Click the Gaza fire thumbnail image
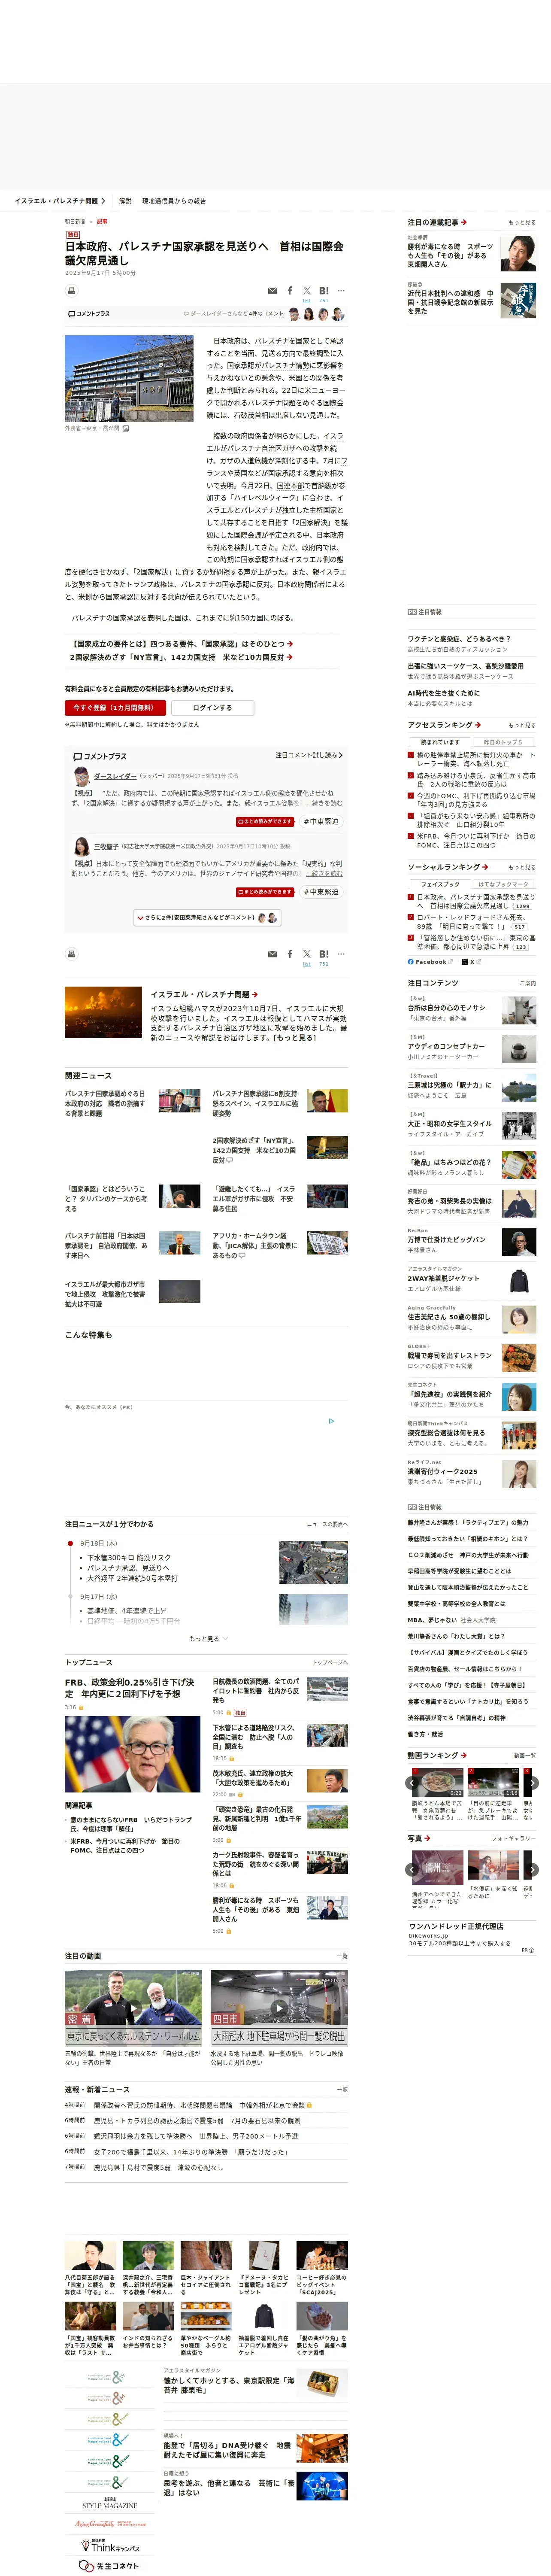Image resolution: width=551 pixels, height=2576 pixels. 103,1012
